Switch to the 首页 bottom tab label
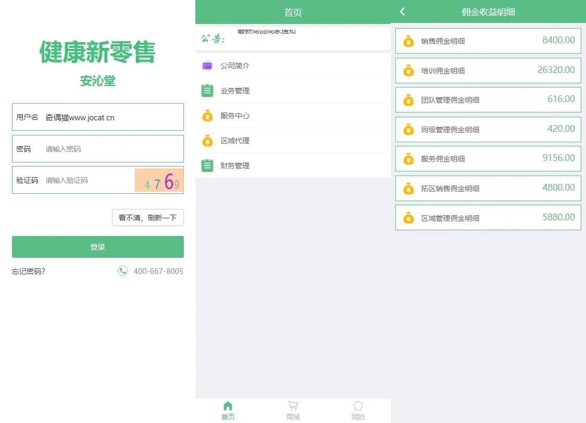Screen dimensions: 586x423 pyautogui.click(x=228, y=417)
